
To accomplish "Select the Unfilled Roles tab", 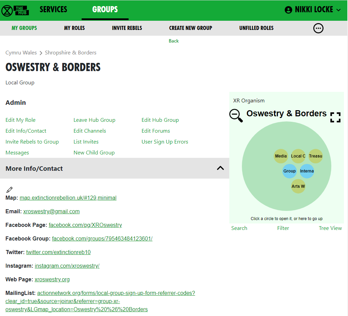I will click(x=256, y=28).
